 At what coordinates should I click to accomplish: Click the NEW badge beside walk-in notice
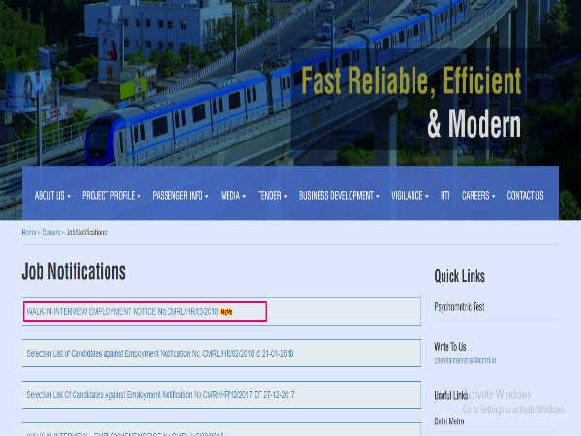[227, 312]
